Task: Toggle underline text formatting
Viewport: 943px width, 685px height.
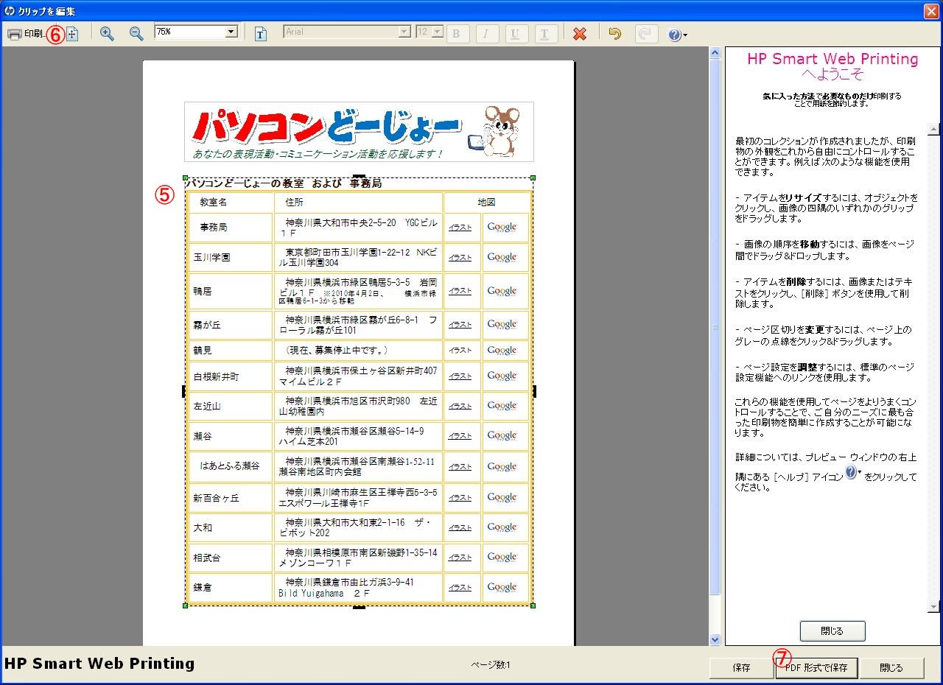Action: pyautogui.click(x=516, y=34)
